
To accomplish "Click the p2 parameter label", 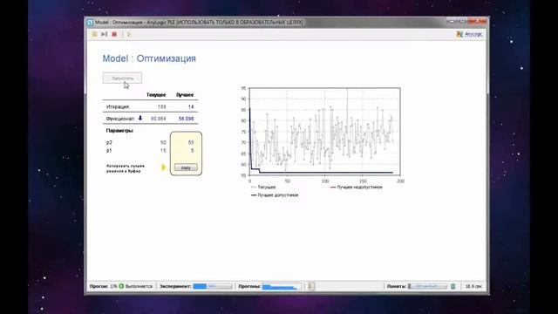I will (109, 142).
